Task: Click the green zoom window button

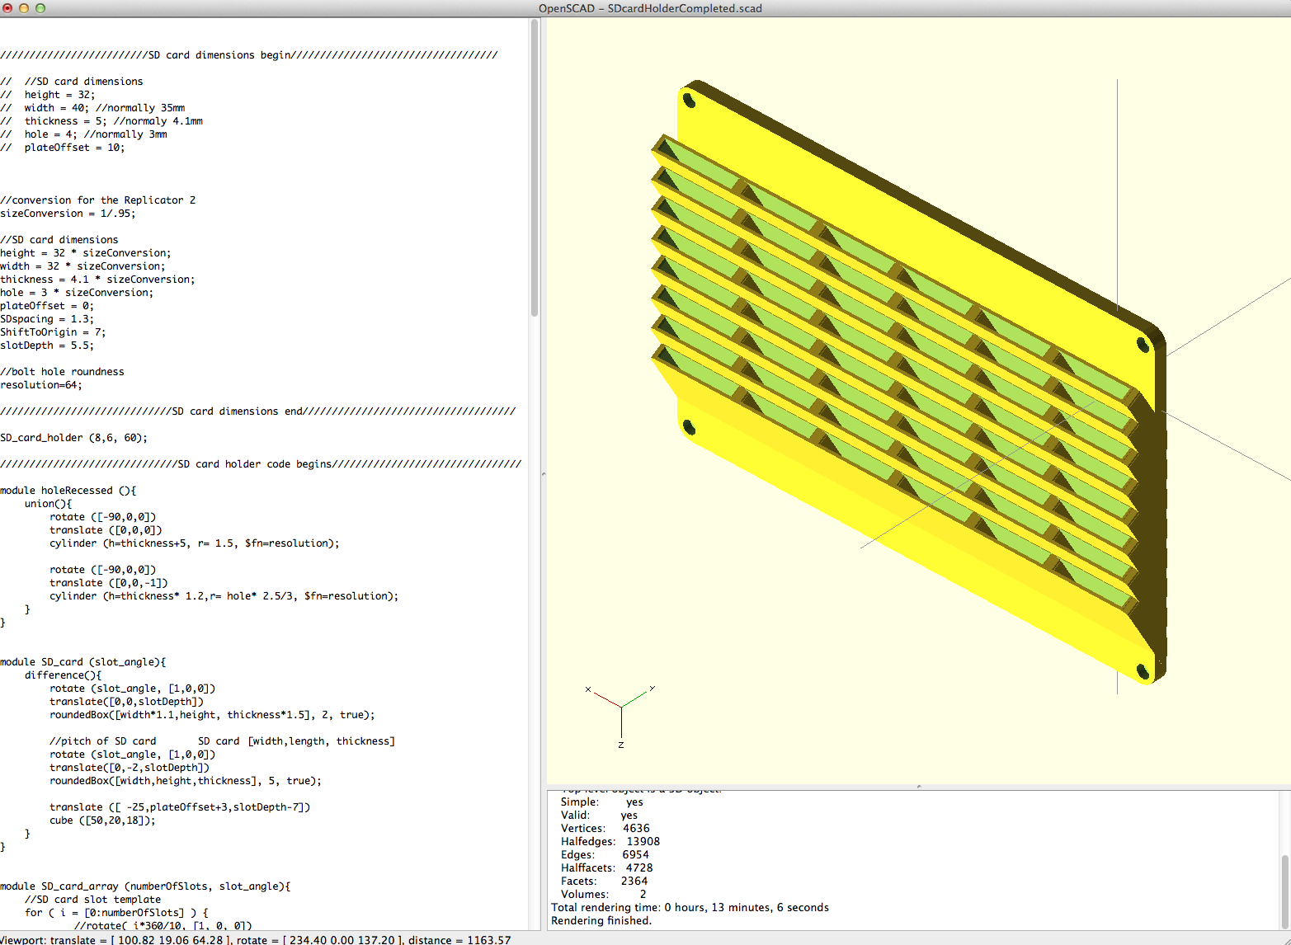Action: tap(40, 8)
